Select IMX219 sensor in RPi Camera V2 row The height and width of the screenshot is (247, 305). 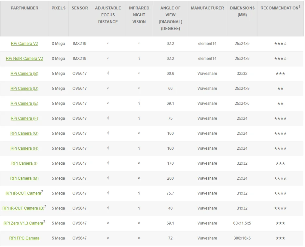pyautogui.click(x=79, y=44)
